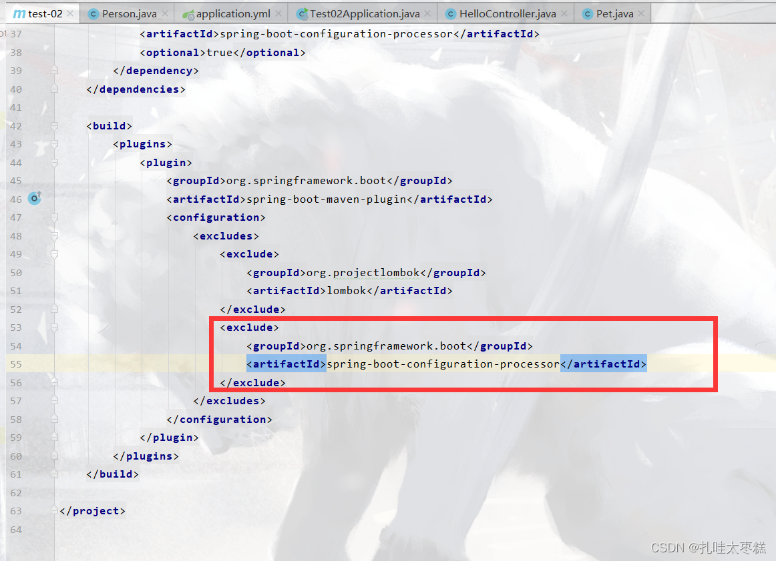Click 'spring-boot-configuration-processor' on line 55
776x561 pixels.
(443, 364)
